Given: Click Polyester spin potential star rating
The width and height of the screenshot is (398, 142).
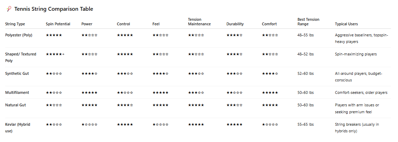Looking at the screenshot, I should pos(54,35).
